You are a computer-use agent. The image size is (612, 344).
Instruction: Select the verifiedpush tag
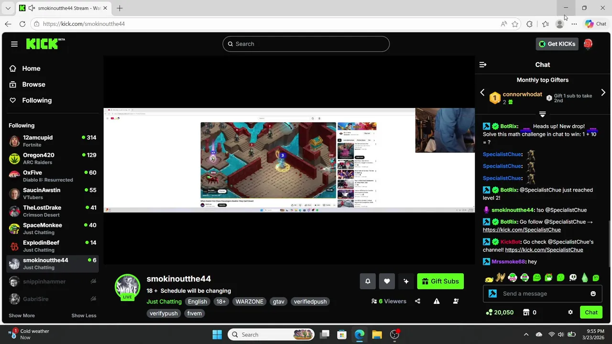tap(310, 301)
